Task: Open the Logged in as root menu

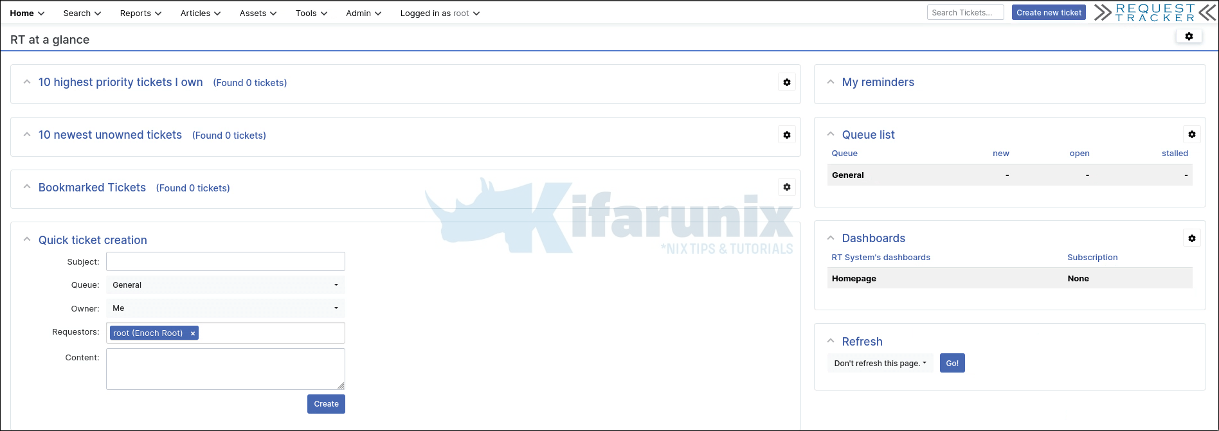Action: (440, 13)
